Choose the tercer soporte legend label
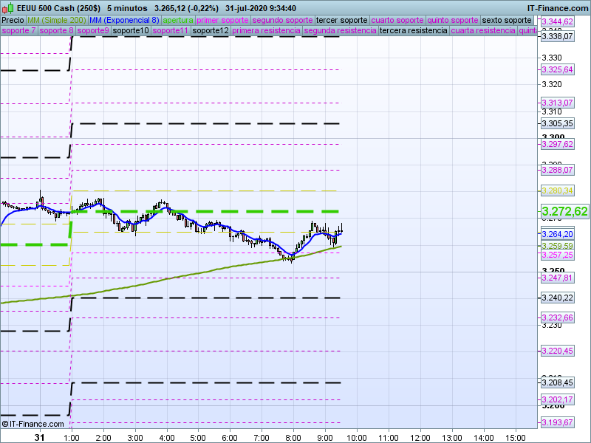This screenshot has height=443, width=591. [341, 20]
